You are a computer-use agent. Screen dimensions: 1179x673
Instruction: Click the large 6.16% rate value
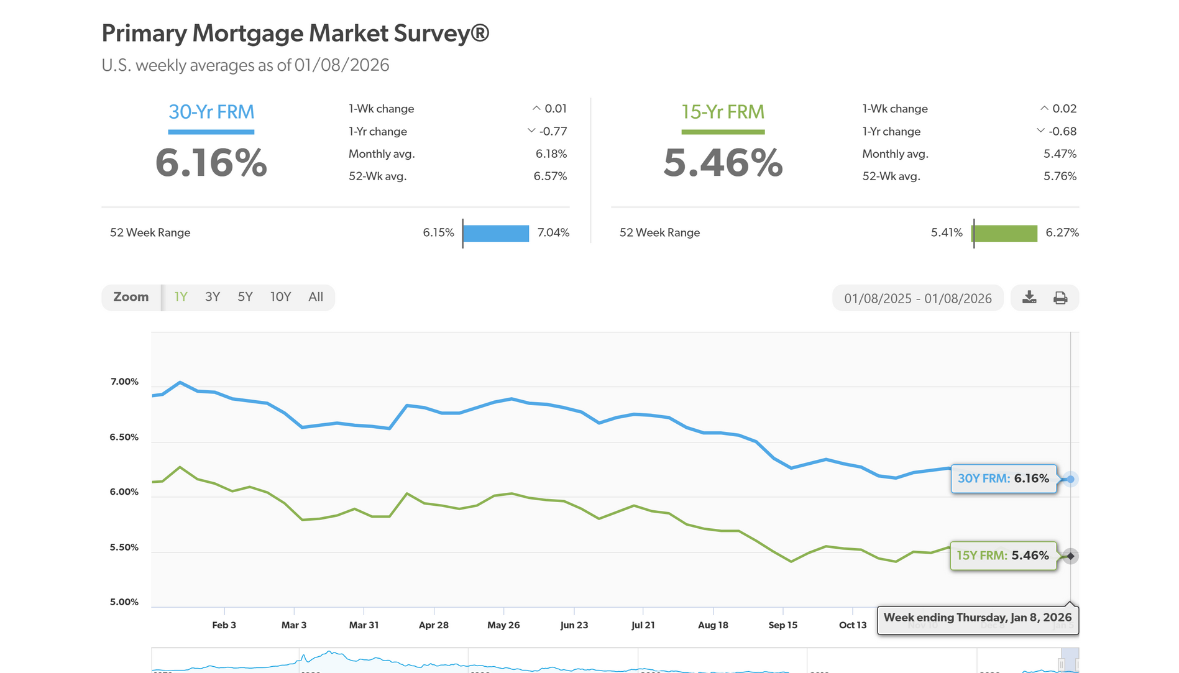[211, 163]
